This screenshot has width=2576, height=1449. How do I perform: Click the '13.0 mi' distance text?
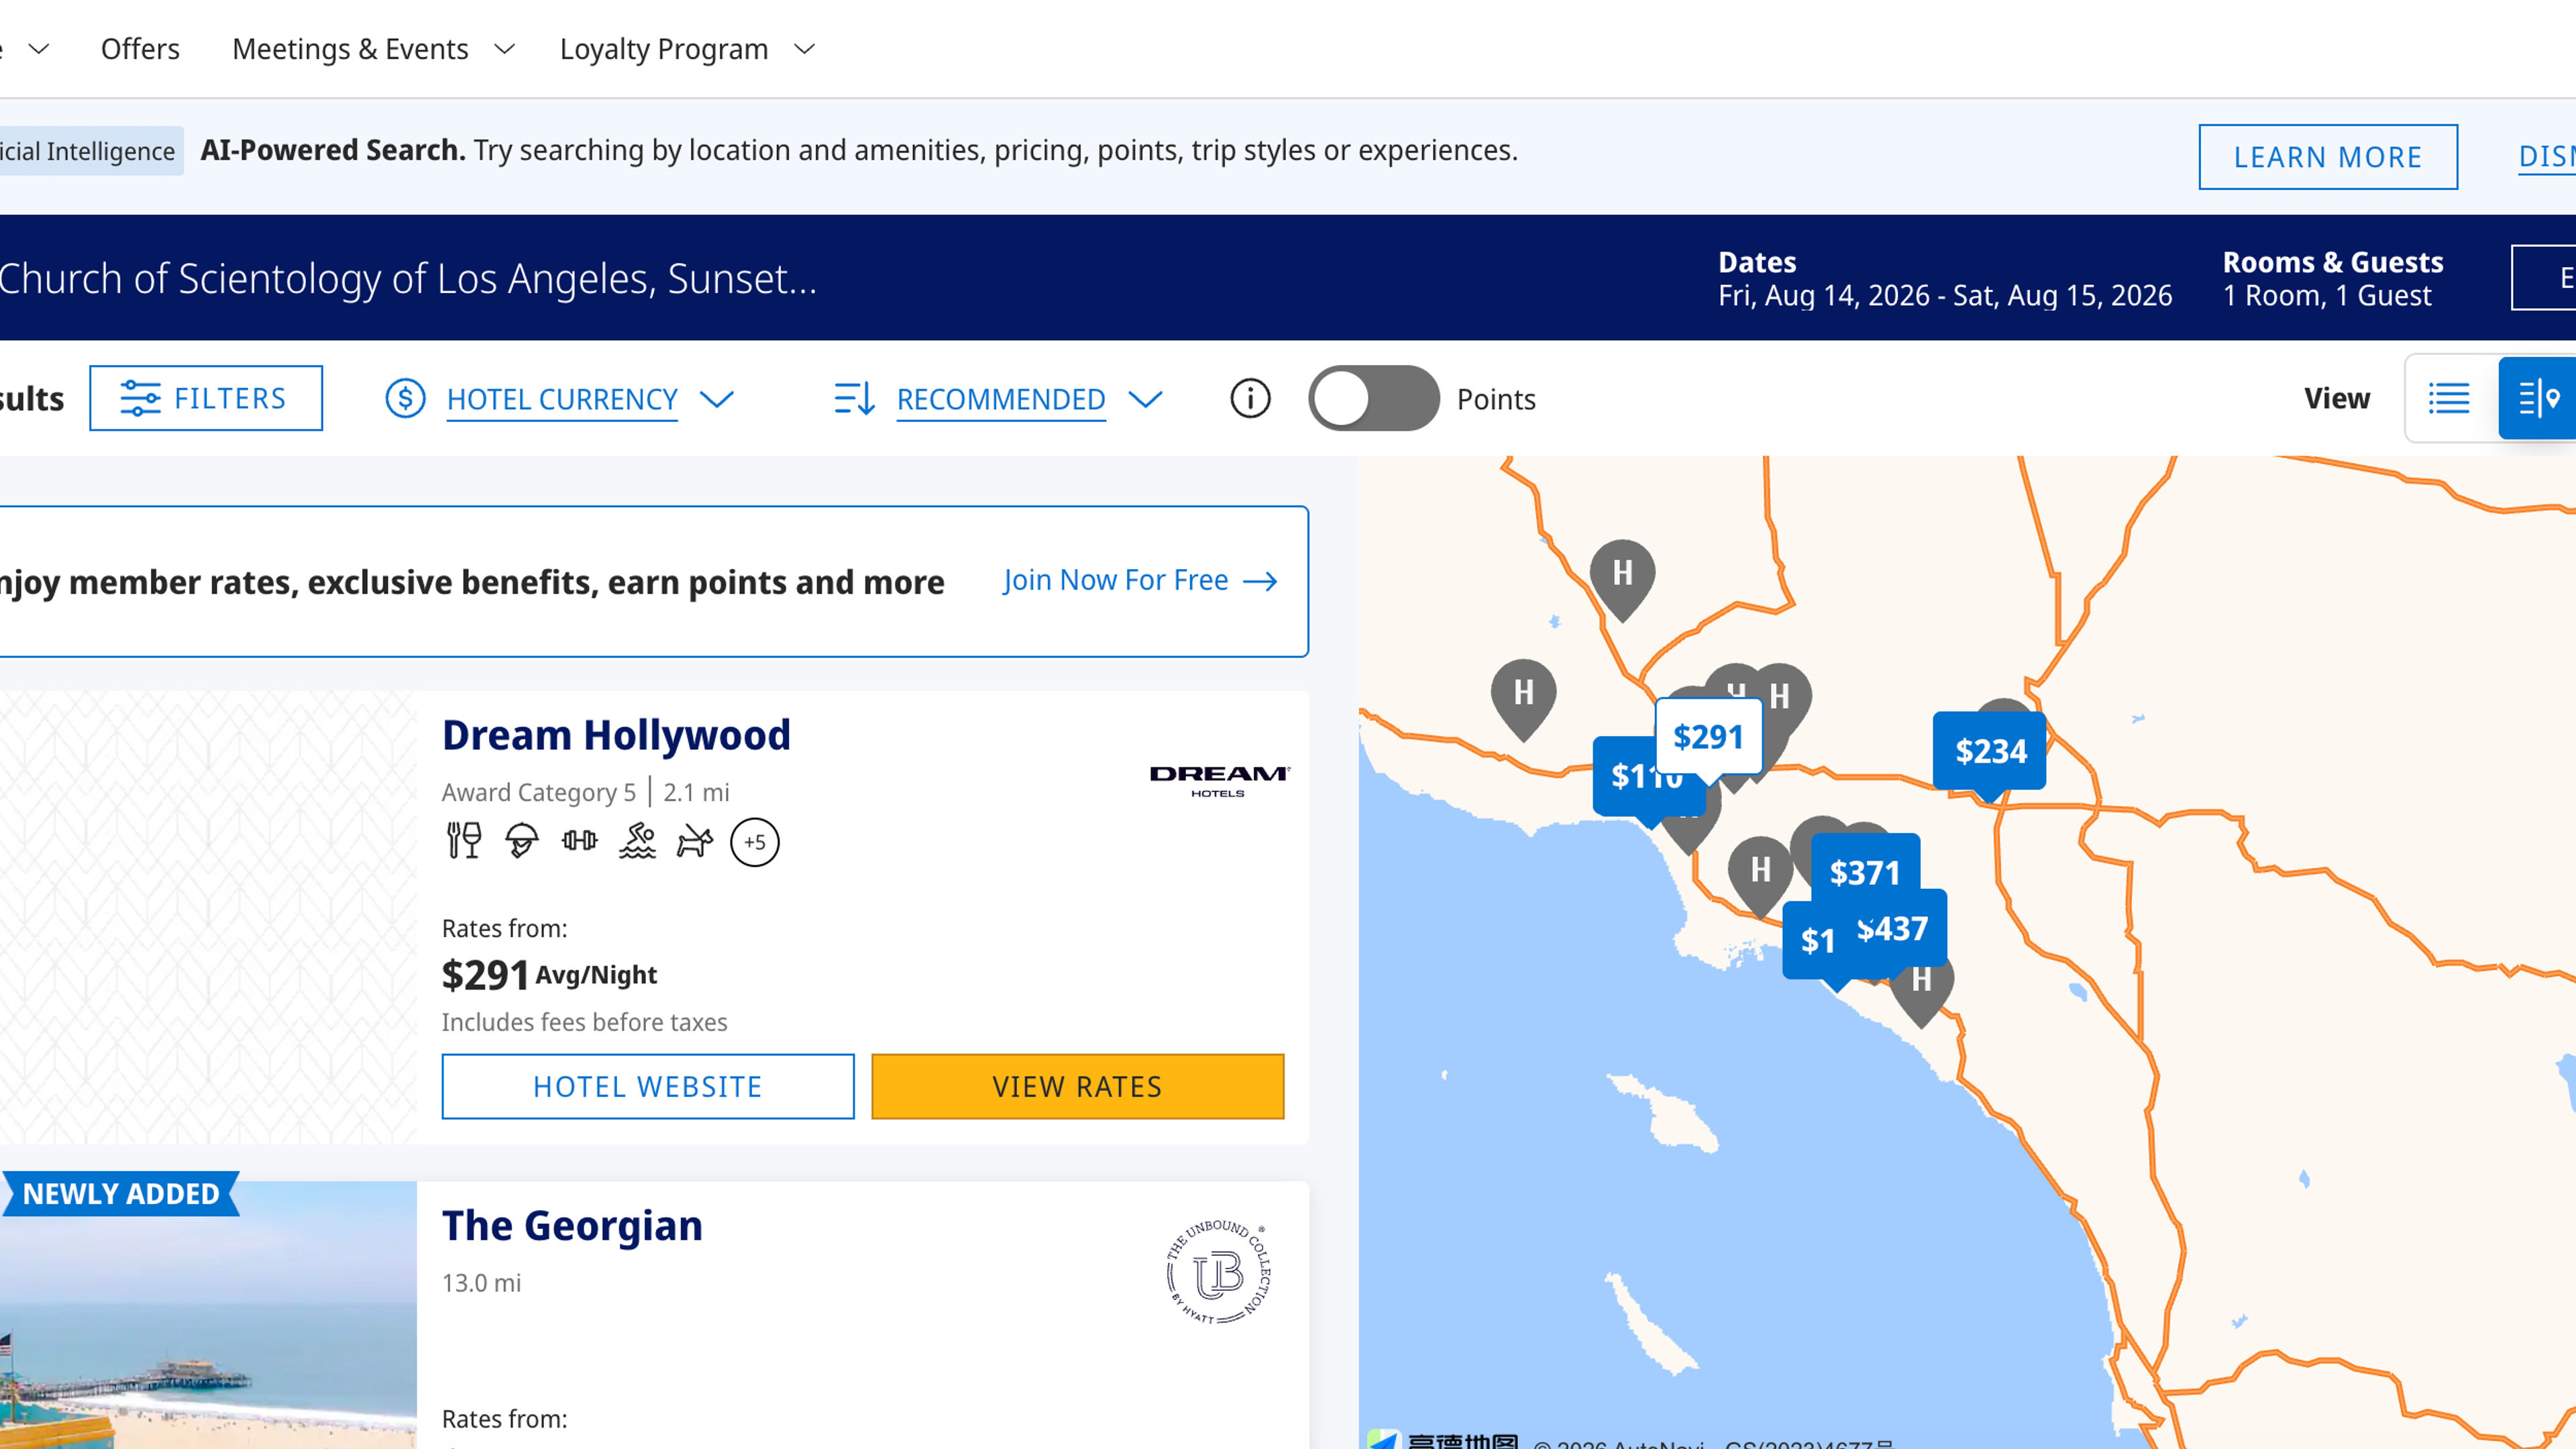click(x=481, y=1283)
